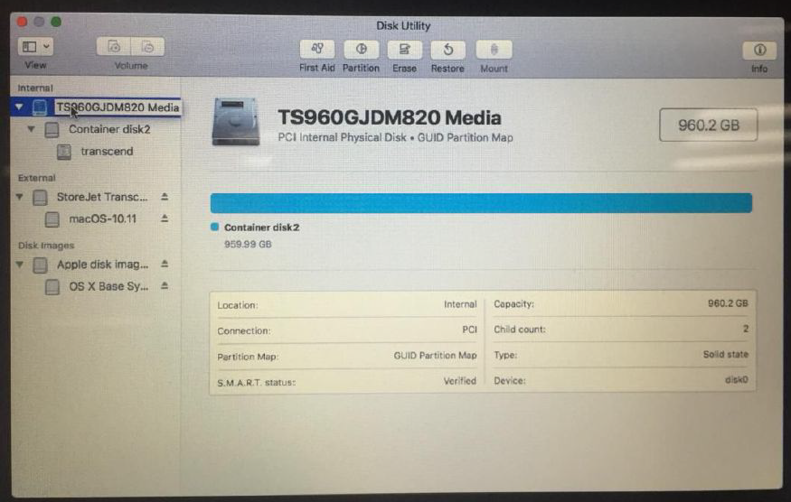
Task: Click the remove volume icon
Action: pos(148,47)
